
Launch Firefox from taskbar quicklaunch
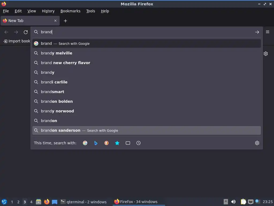click(47, 202)
